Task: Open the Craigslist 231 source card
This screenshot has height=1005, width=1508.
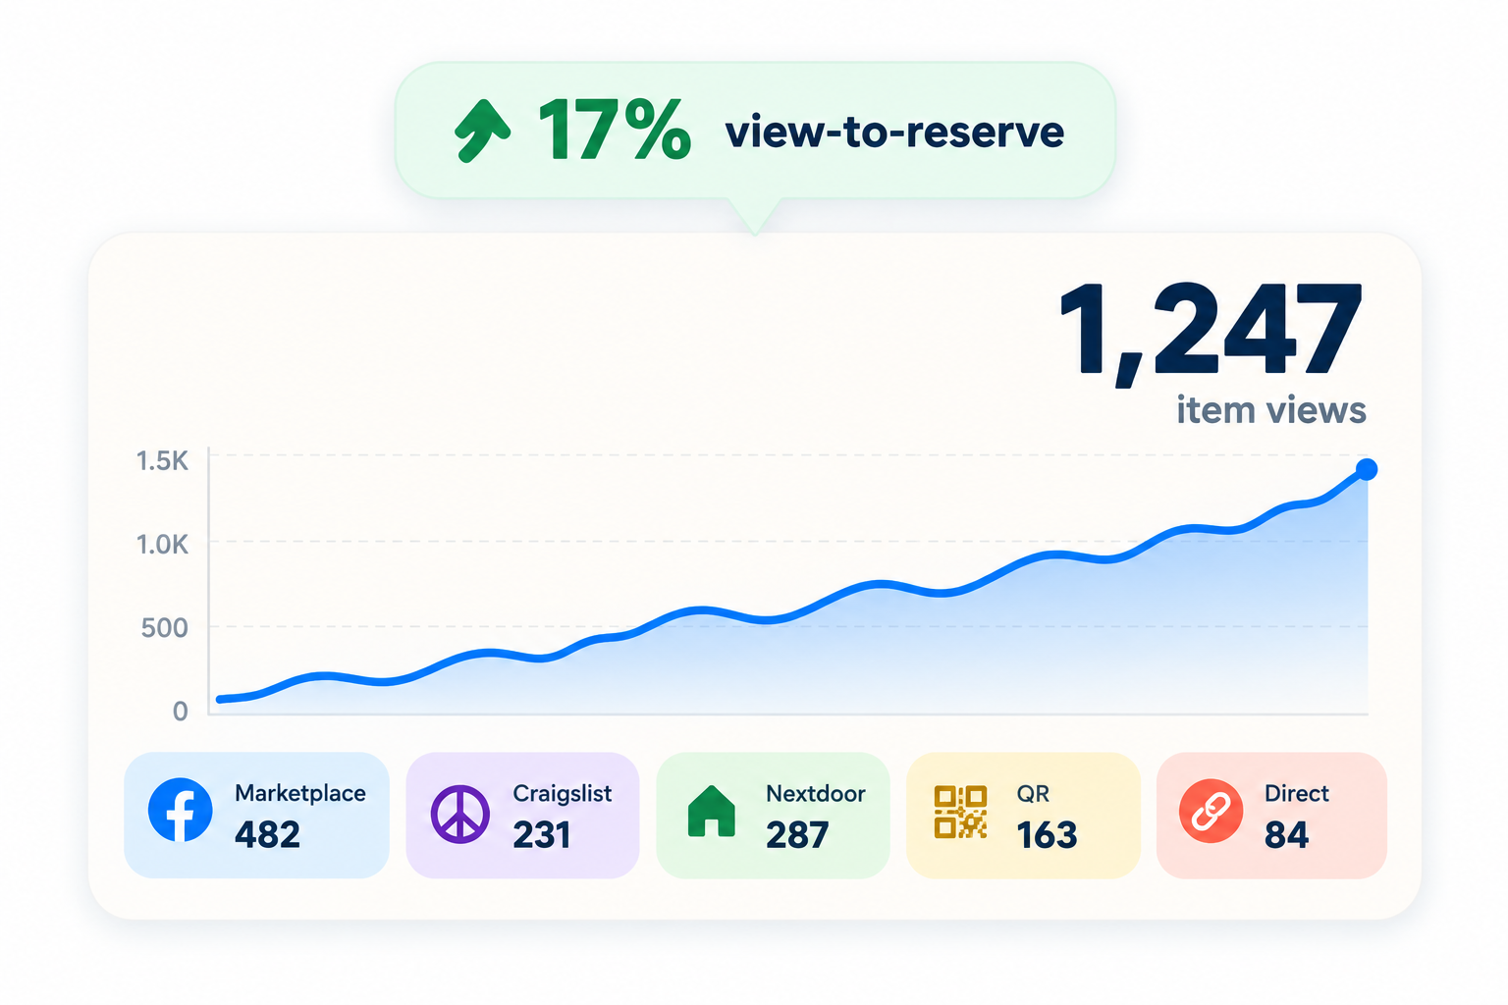Action: [522, 816]
